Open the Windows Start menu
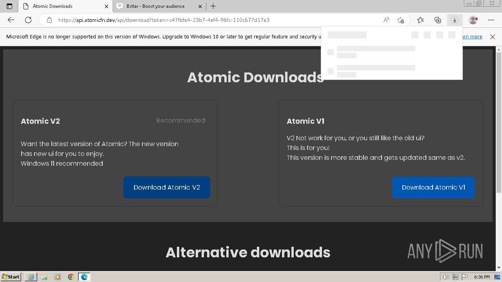Screen dimensions: 502x282 (11, 277)
